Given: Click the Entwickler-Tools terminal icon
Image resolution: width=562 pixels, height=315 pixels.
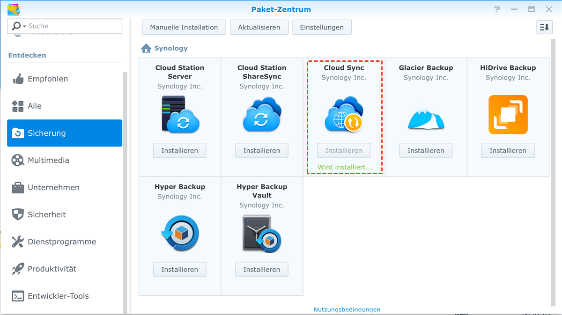Looking at the screenshot, I should click(x=18, y=296).
